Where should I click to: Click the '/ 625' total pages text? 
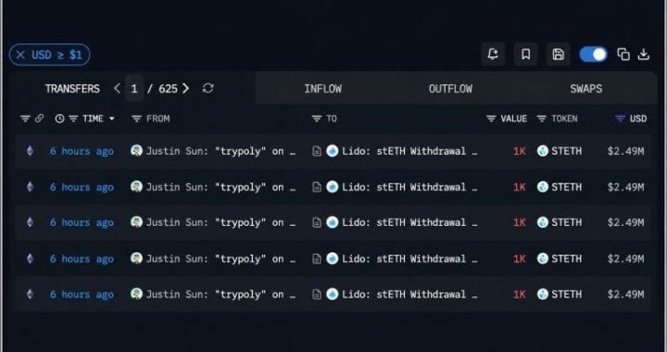[162, 88]
